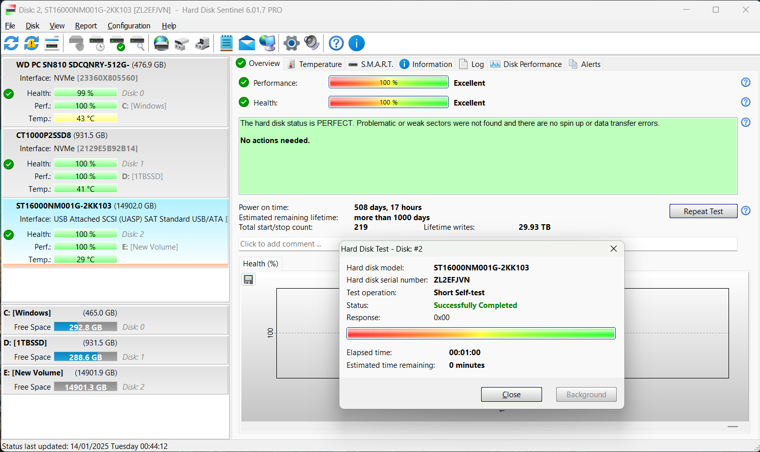This screenshot has height=452, width=760.
Task: Click the disk with speaker noise test icon
Action: [x=76, y=43]
